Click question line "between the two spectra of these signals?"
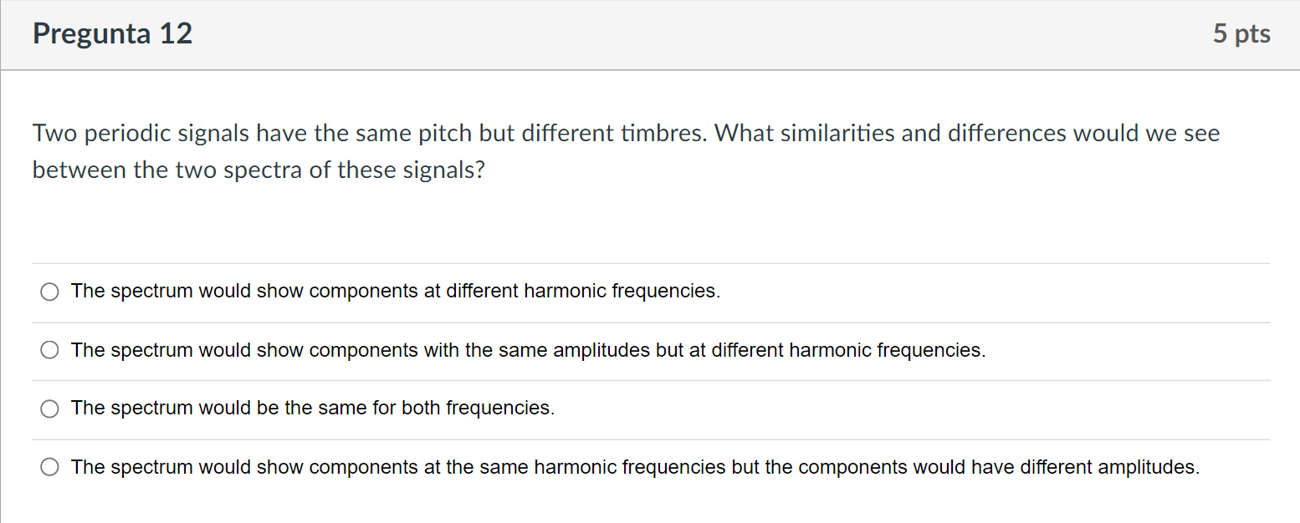The width and height of the screenshot is (1300, 523). coord(258,170)
